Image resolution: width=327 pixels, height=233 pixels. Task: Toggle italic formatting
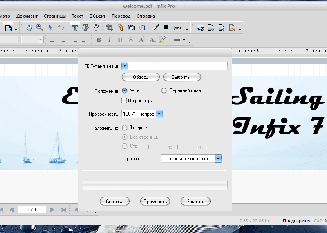(x=110, y=40)
